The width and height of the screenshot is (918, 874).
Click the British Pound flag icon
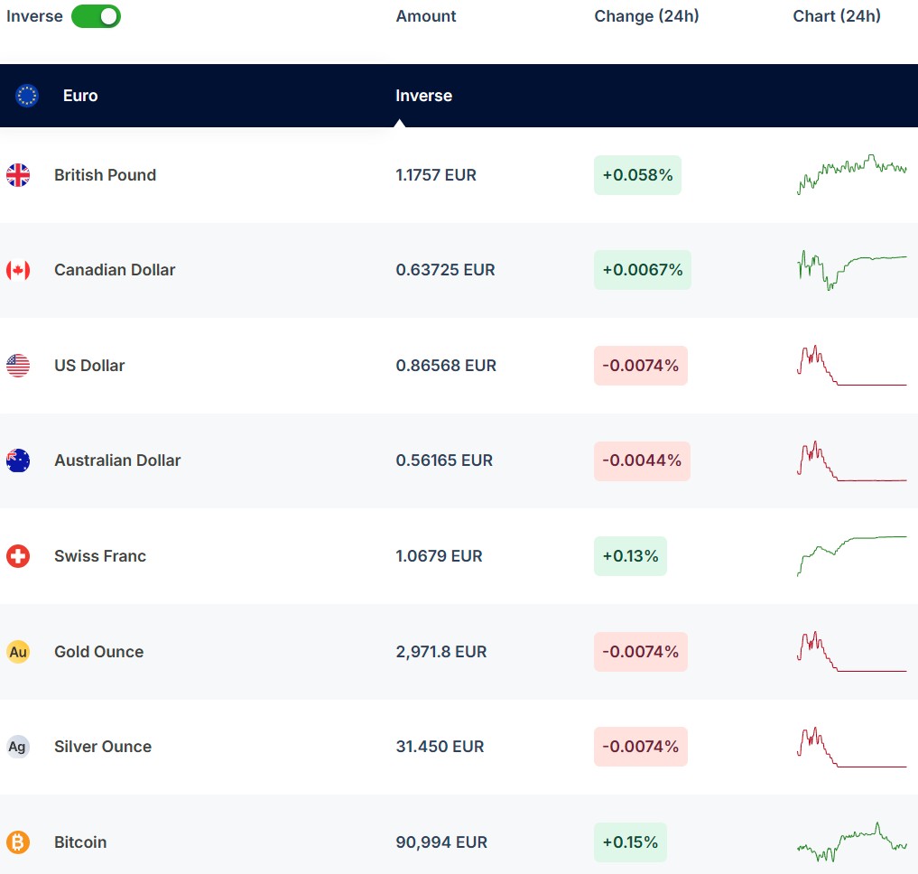pos(18,175)
